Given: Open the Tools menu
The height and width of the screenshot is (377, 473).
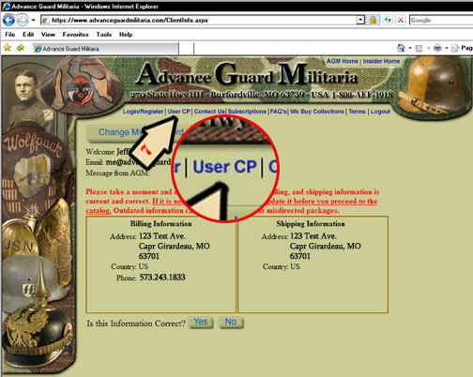Looking at the screenshot, I should (104, 35).
